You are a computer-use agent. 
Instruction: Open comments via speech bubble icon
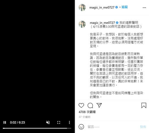click(90, 106)
